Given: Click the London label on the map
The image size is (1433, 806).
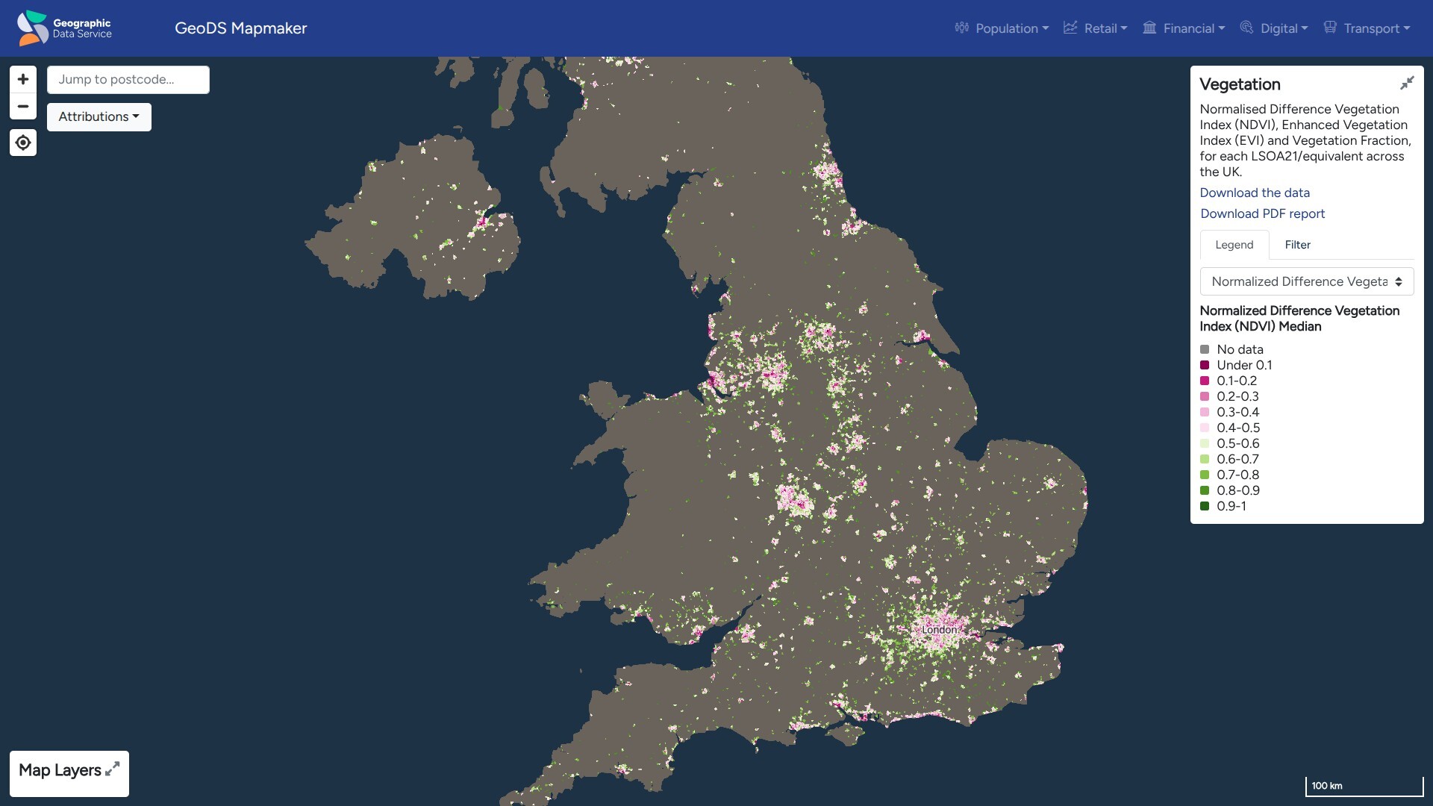Looking at the screenshot, I should tap(939, 630).
